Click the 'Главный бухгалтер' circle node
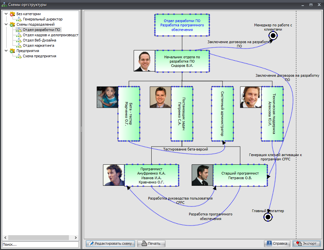The image size is (324, 250). (x=268, y=217)
